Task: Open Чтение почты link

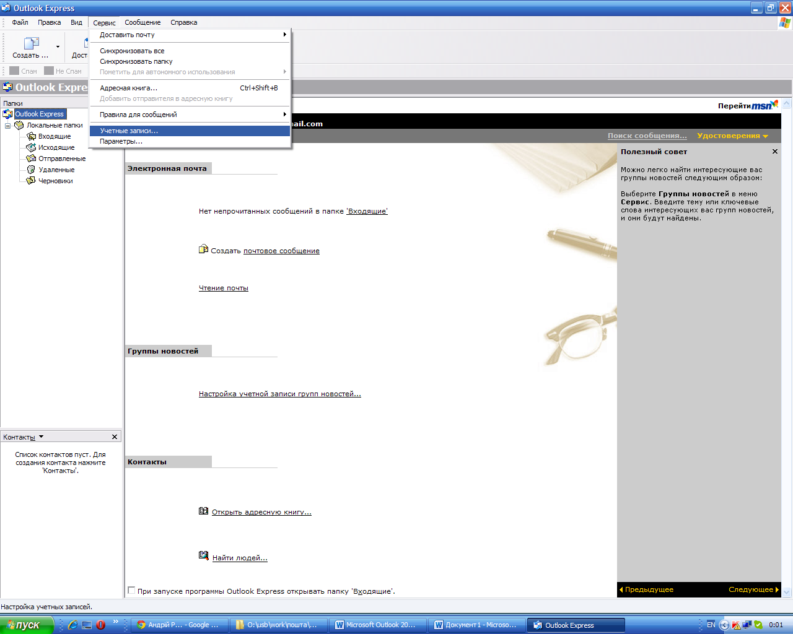Action: [224, 288]
